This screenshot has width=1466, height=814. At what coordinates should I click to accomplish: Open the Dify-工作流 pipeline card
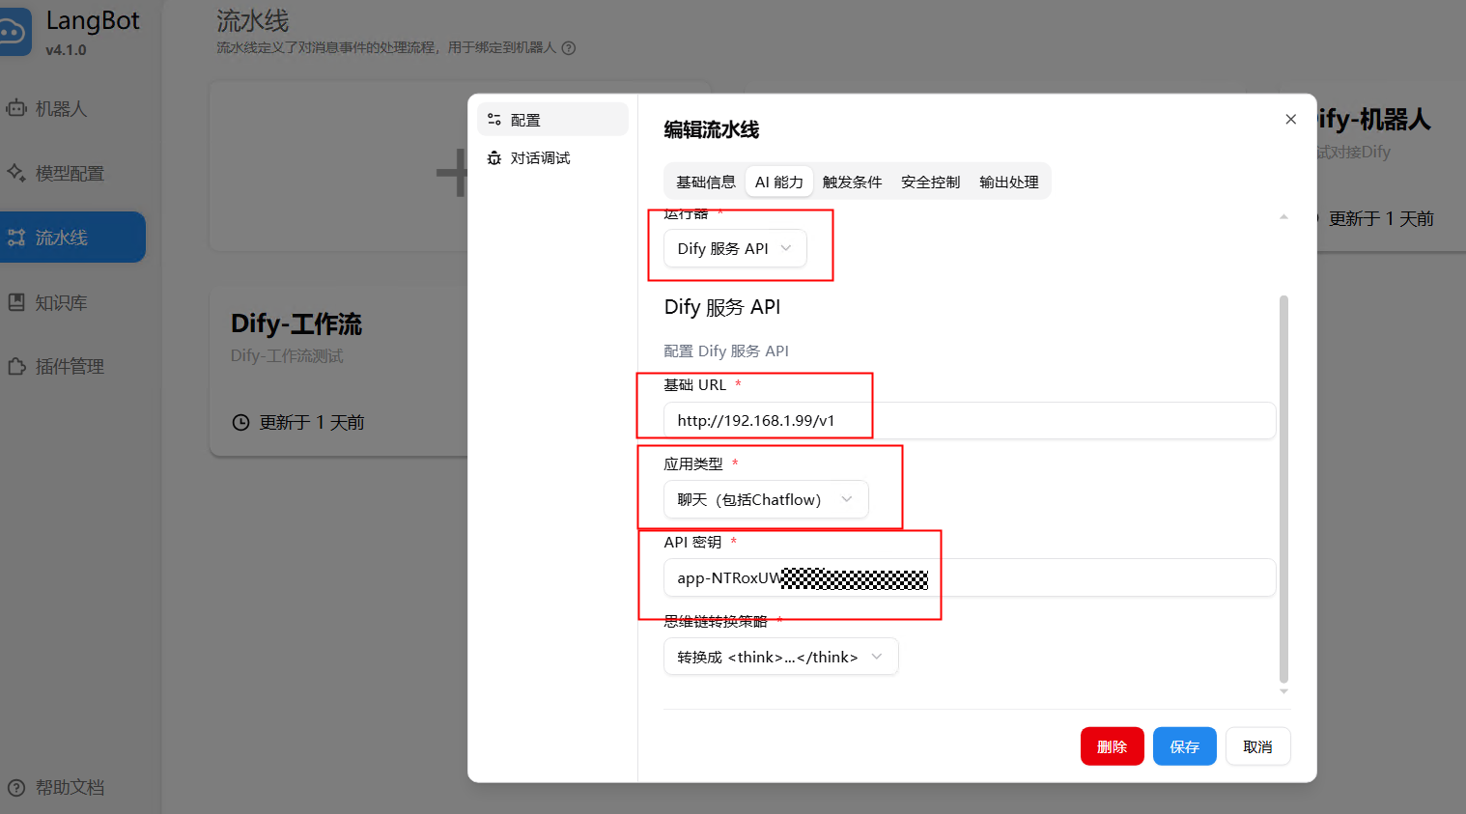[x=338, y=371]
